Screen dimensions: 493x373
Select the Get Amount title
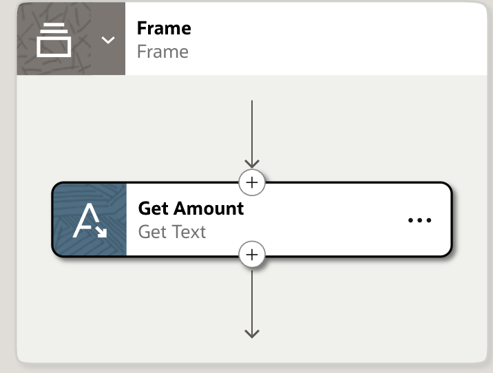pos(191,208)
